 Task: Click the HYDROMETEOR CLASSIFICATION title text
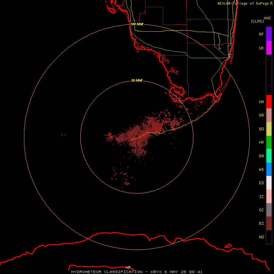[107, 272]
